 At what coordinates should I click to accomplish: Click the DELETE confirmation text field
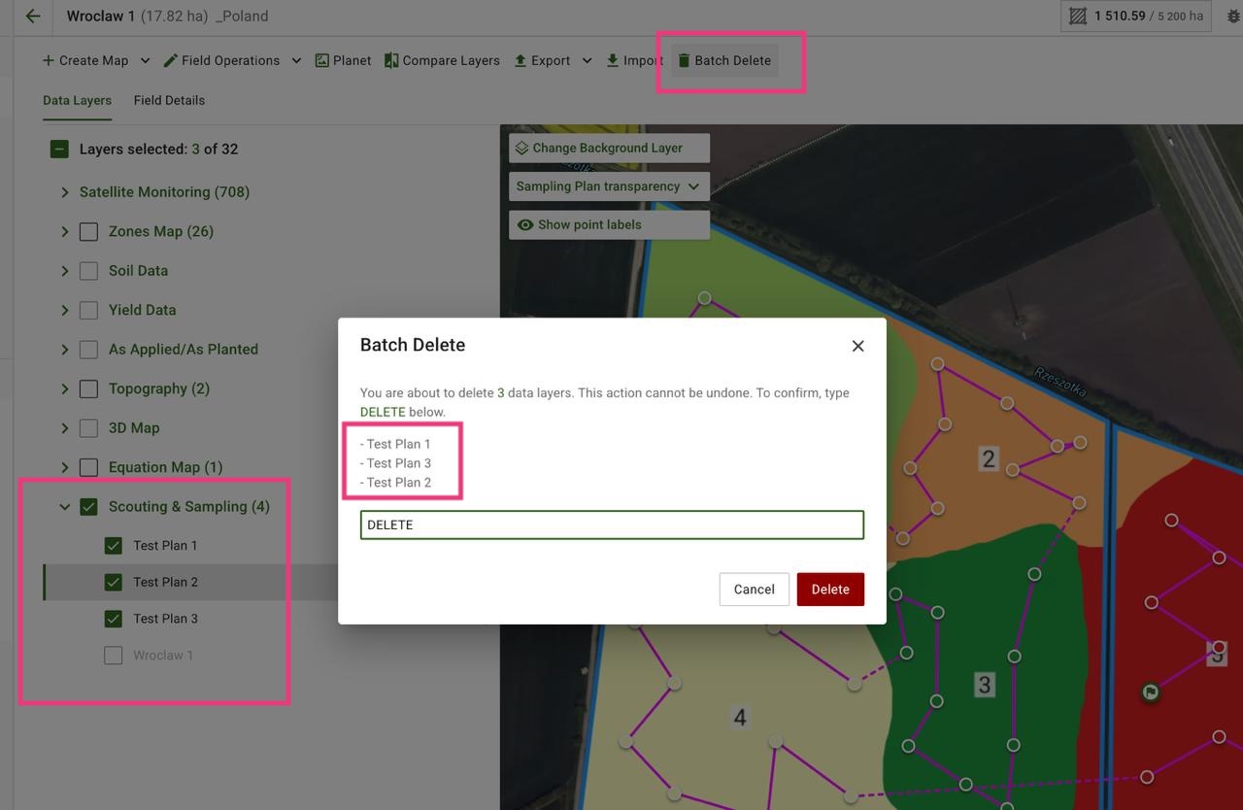(x=612, y=524)
